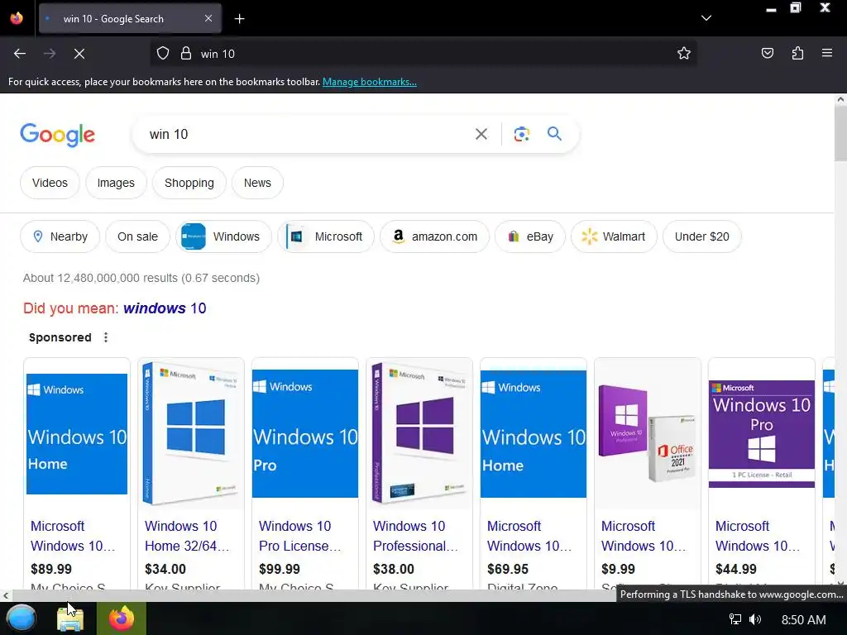This screenshot has width=847, height=635.
Task: Open the Extensions panel
Action: 797,54
